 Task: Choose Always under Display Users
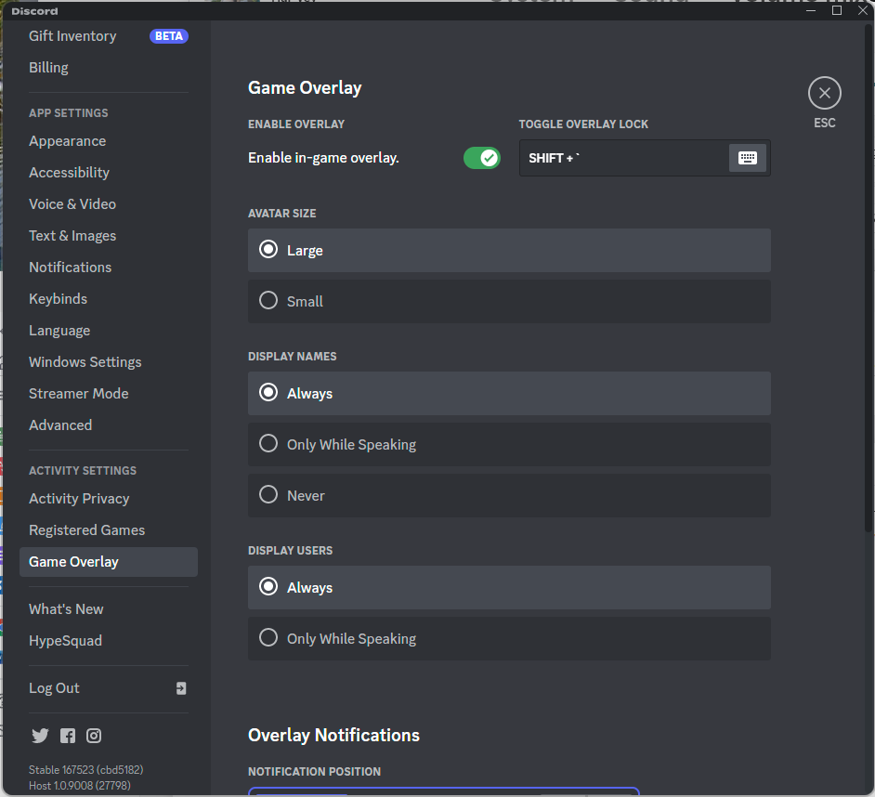[x=509, y=588]
